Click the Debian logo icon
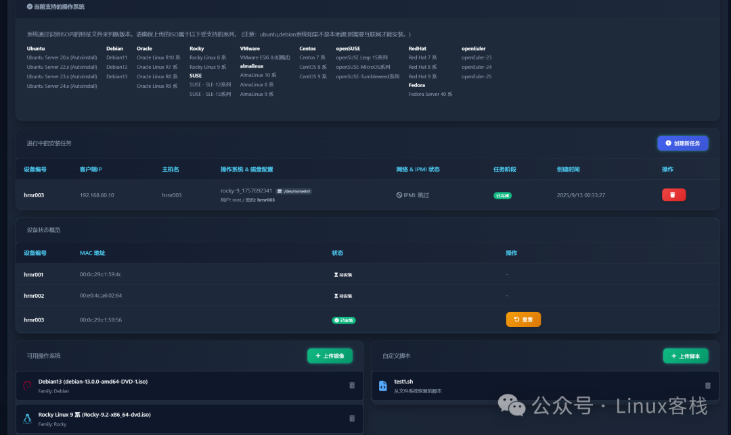The width and height of the screenshot is (731, 435). [x=28, y=385]
